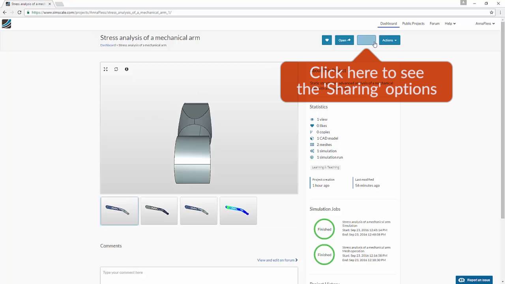The image size is (505, 284).
Task: Follow 'View and edit on forum' link
Action: (x=277, y=260)
